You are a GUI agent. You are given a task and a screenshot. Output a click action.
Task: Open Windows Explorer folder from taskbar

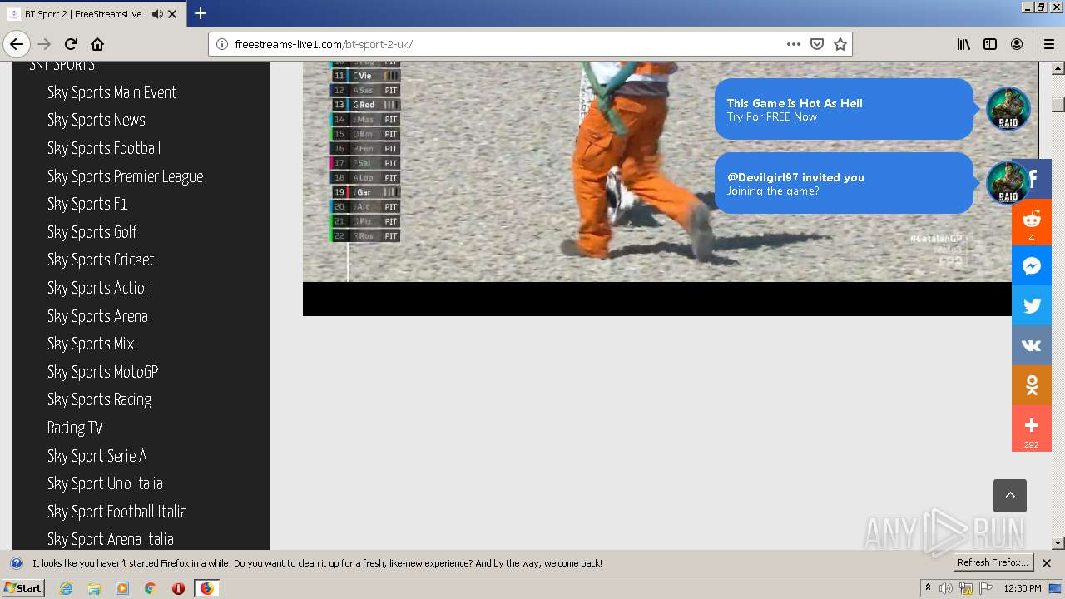click(x=94, y=588)
